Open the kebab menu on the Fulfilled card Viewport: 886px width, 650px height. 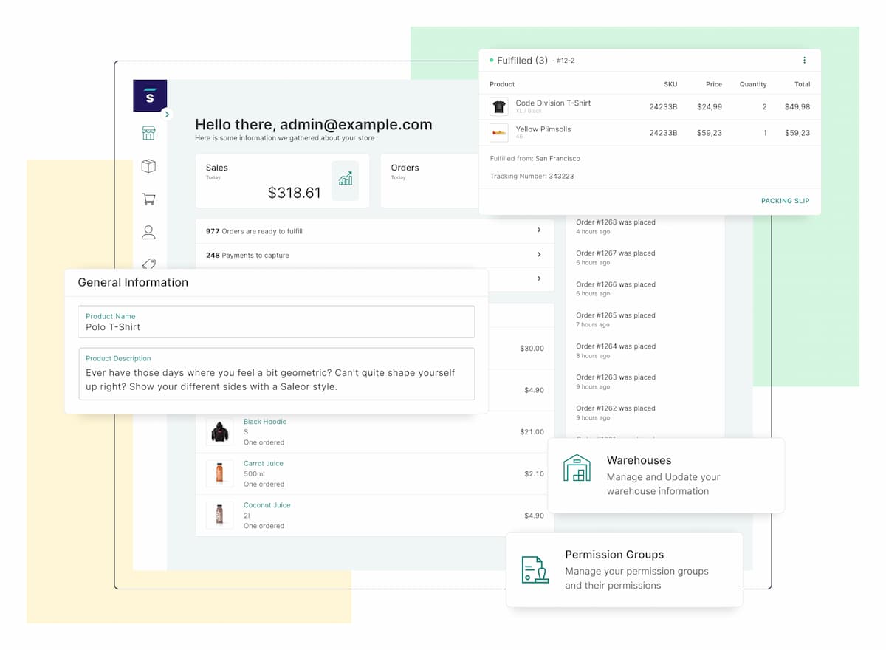pos(806,60)
